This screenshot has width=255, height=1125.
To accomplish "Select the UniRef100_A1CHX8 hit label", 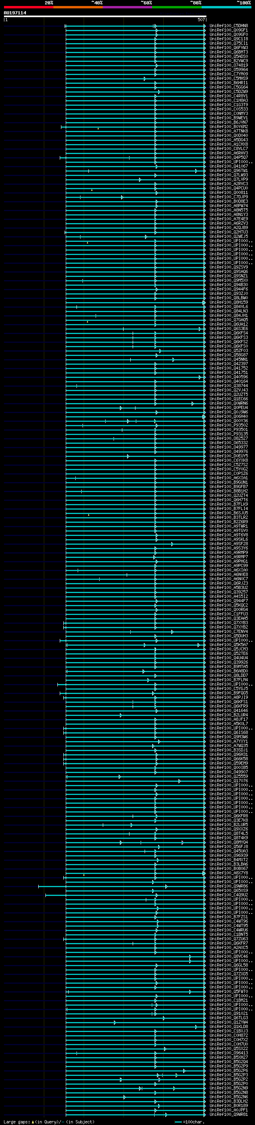I will point(228,144).
